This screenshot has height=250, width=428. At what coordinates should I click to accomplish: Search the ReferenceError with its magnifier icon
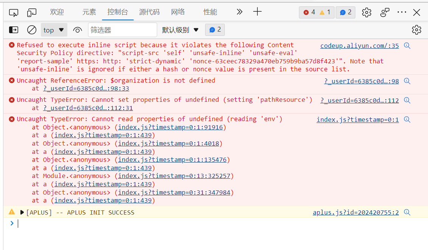click(x=407, y=81)
